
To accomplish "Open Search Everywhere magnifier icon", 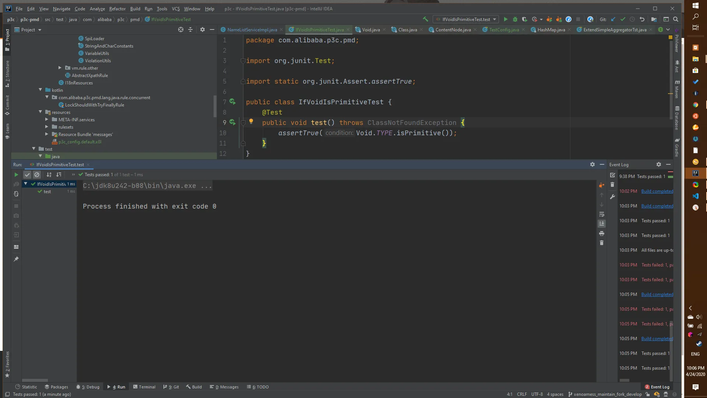I will [x=676, y=19].
